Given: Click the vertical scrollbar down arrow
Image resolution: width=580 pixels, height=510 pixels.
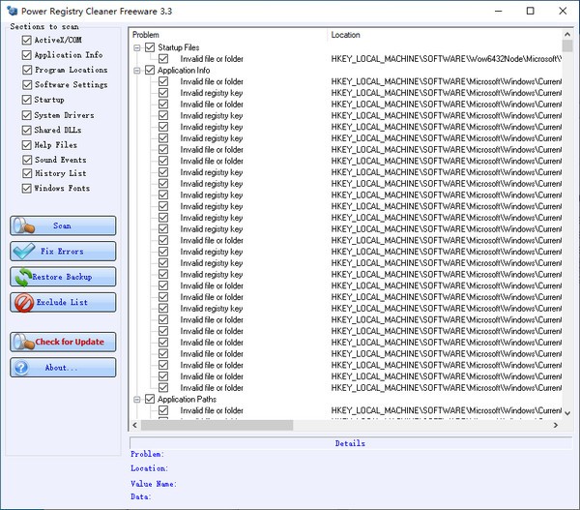Looking at the screenshot, I should [567, 413].
